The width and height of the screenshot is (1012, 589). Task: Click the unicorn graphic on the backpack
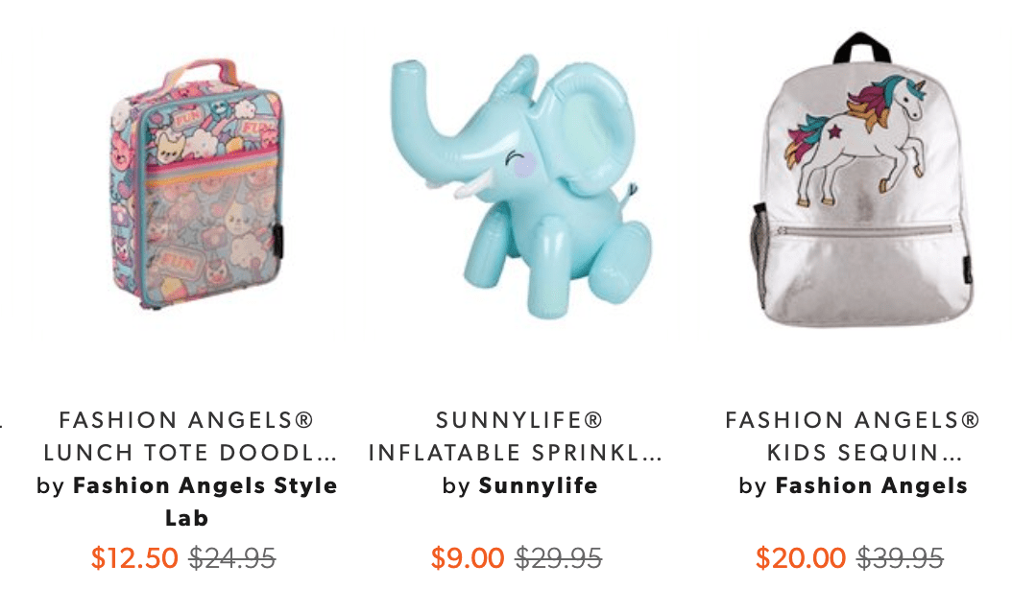coord(855,141)
